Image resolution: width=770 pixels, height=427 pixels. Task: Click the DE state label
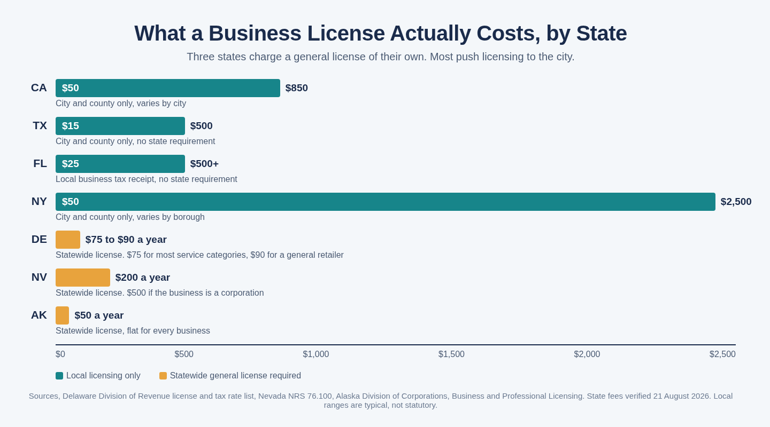pos(39,239)
